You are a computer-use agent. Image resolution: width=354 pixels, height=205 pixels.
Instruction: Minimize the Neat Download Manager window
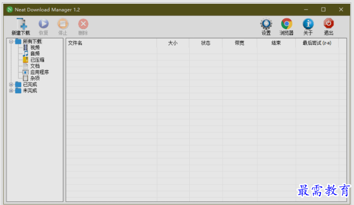(x=306, y=9)
